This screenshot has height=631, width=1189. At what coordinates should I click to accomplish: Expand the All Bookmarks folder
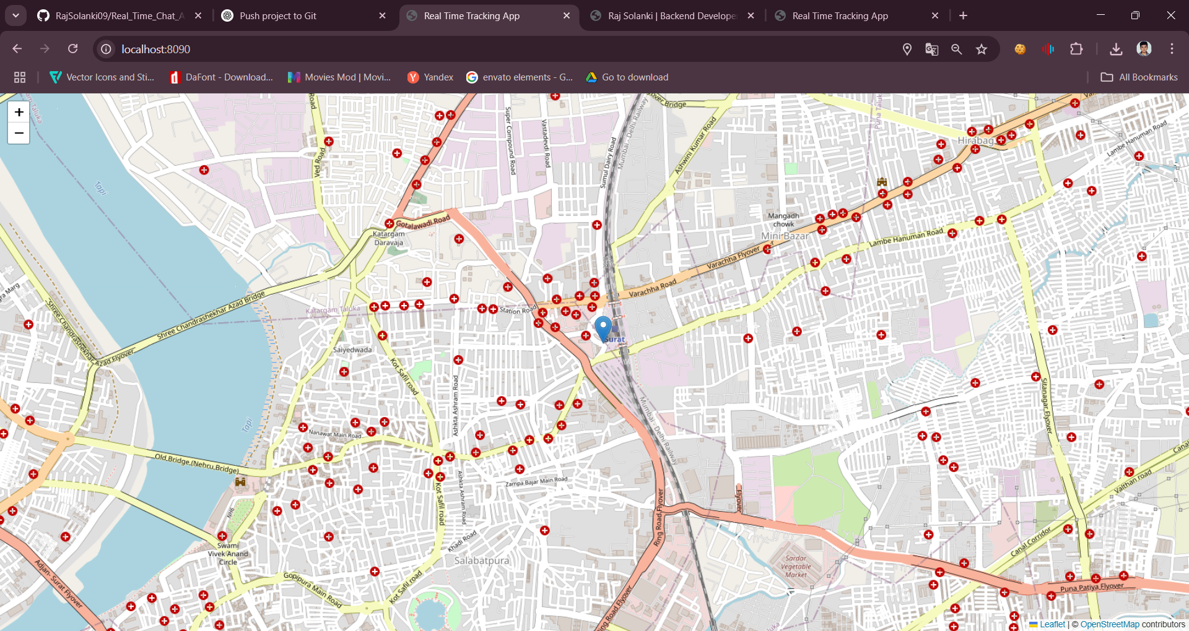pyautogui.click(x=1138, y=77)
